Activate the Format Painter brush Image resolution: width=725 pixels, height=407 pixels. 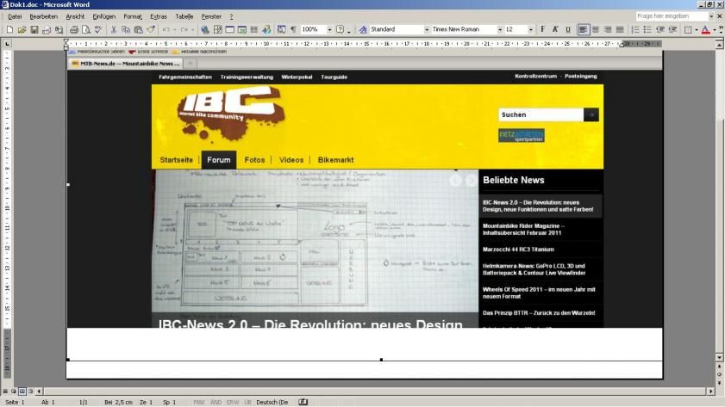click(151, 29)
